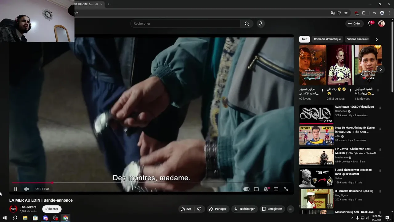Select the Tout filter chip
394x222 pixels.
[304, 39]
